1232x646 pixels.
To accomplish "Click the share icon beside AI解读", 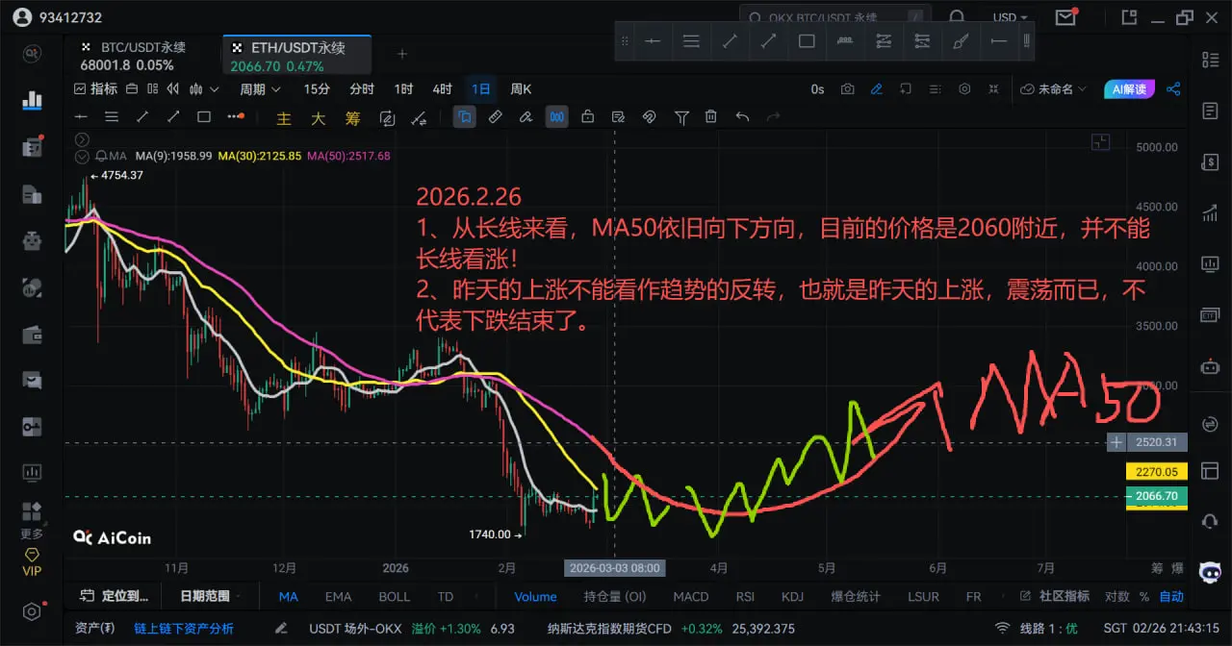I will [x=1173, y=89].
